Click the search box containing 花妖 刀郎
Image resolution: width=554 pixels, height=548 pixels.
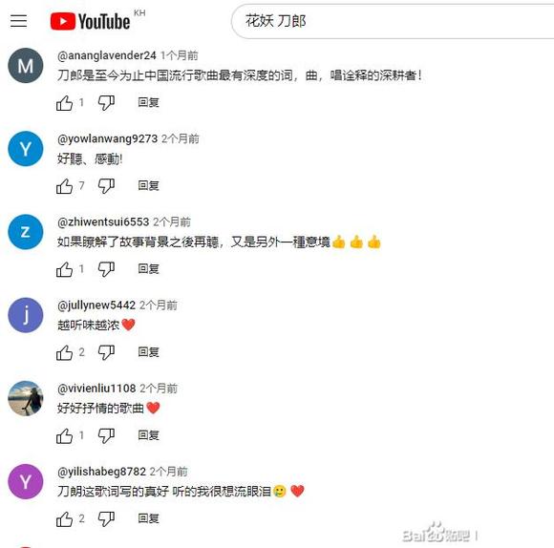coord(393,21)
